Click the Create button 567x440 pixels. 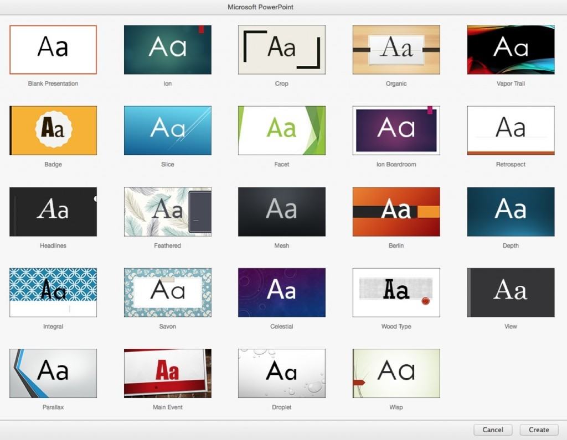[539, 430]
